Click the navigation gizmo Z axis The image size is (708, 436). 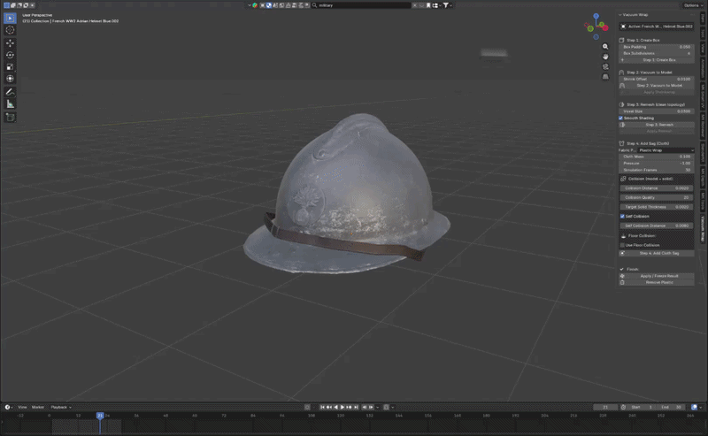(x=596, y=16)
